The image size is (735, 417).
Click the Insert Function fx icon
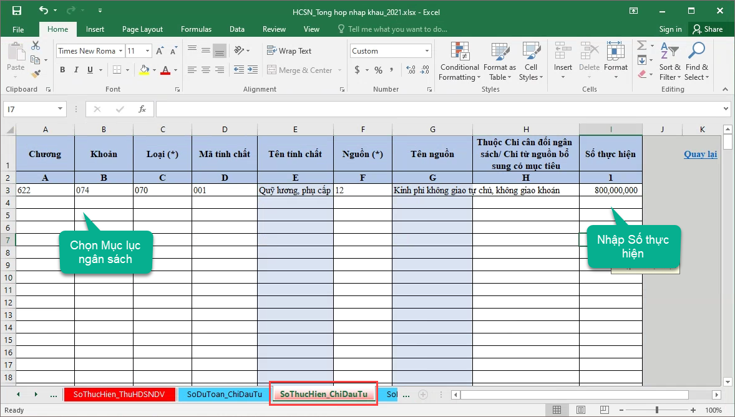point(142,109)
